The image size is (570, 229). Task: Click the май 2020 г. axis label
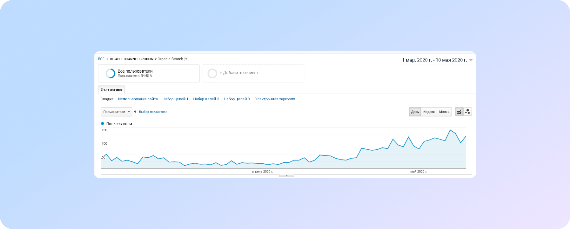[419, 172]
